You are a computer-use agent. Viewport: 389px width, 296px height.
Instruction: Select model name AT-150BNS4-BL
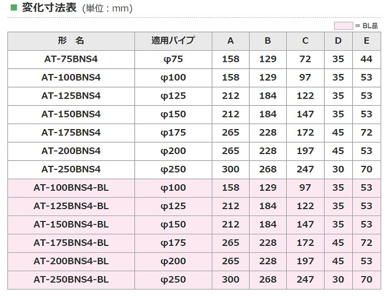click(x=71, y=224)
